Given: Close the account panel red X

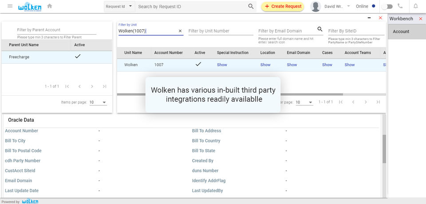Looking at the screenshot, I should (x=380, y=18).
